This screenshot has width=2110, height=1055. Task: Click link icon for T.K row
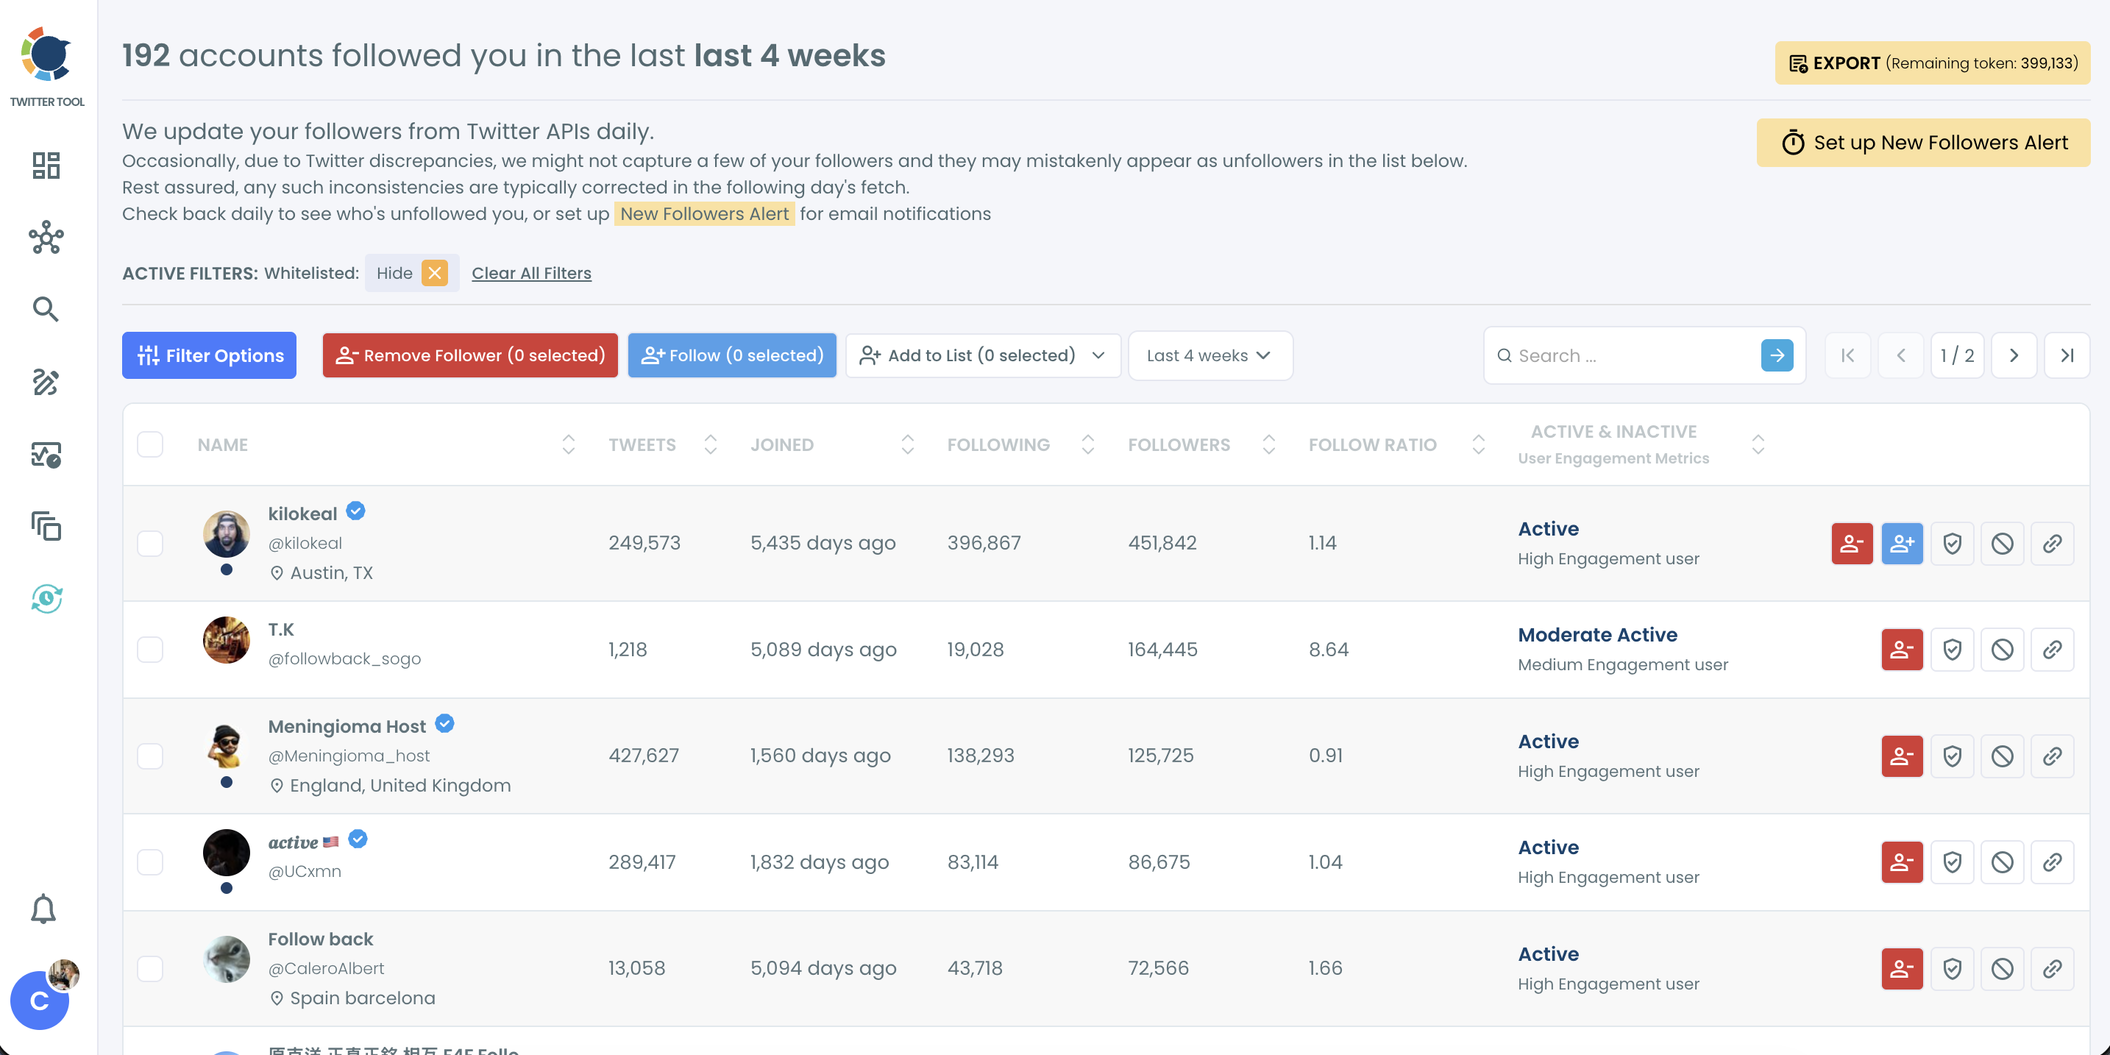[2052, 650]
